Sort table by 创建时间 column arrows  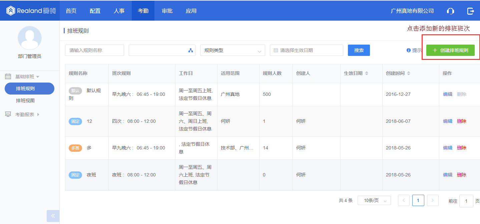tap(409, 73)
